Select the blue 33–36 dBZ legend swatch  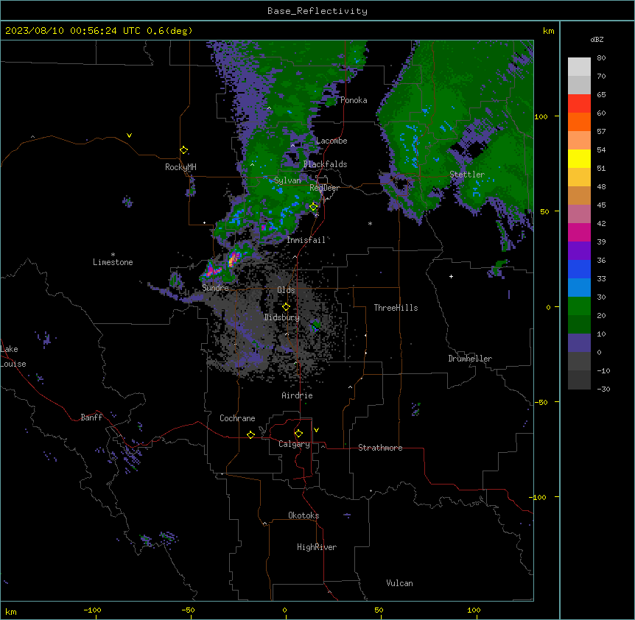tap(579, 269)
